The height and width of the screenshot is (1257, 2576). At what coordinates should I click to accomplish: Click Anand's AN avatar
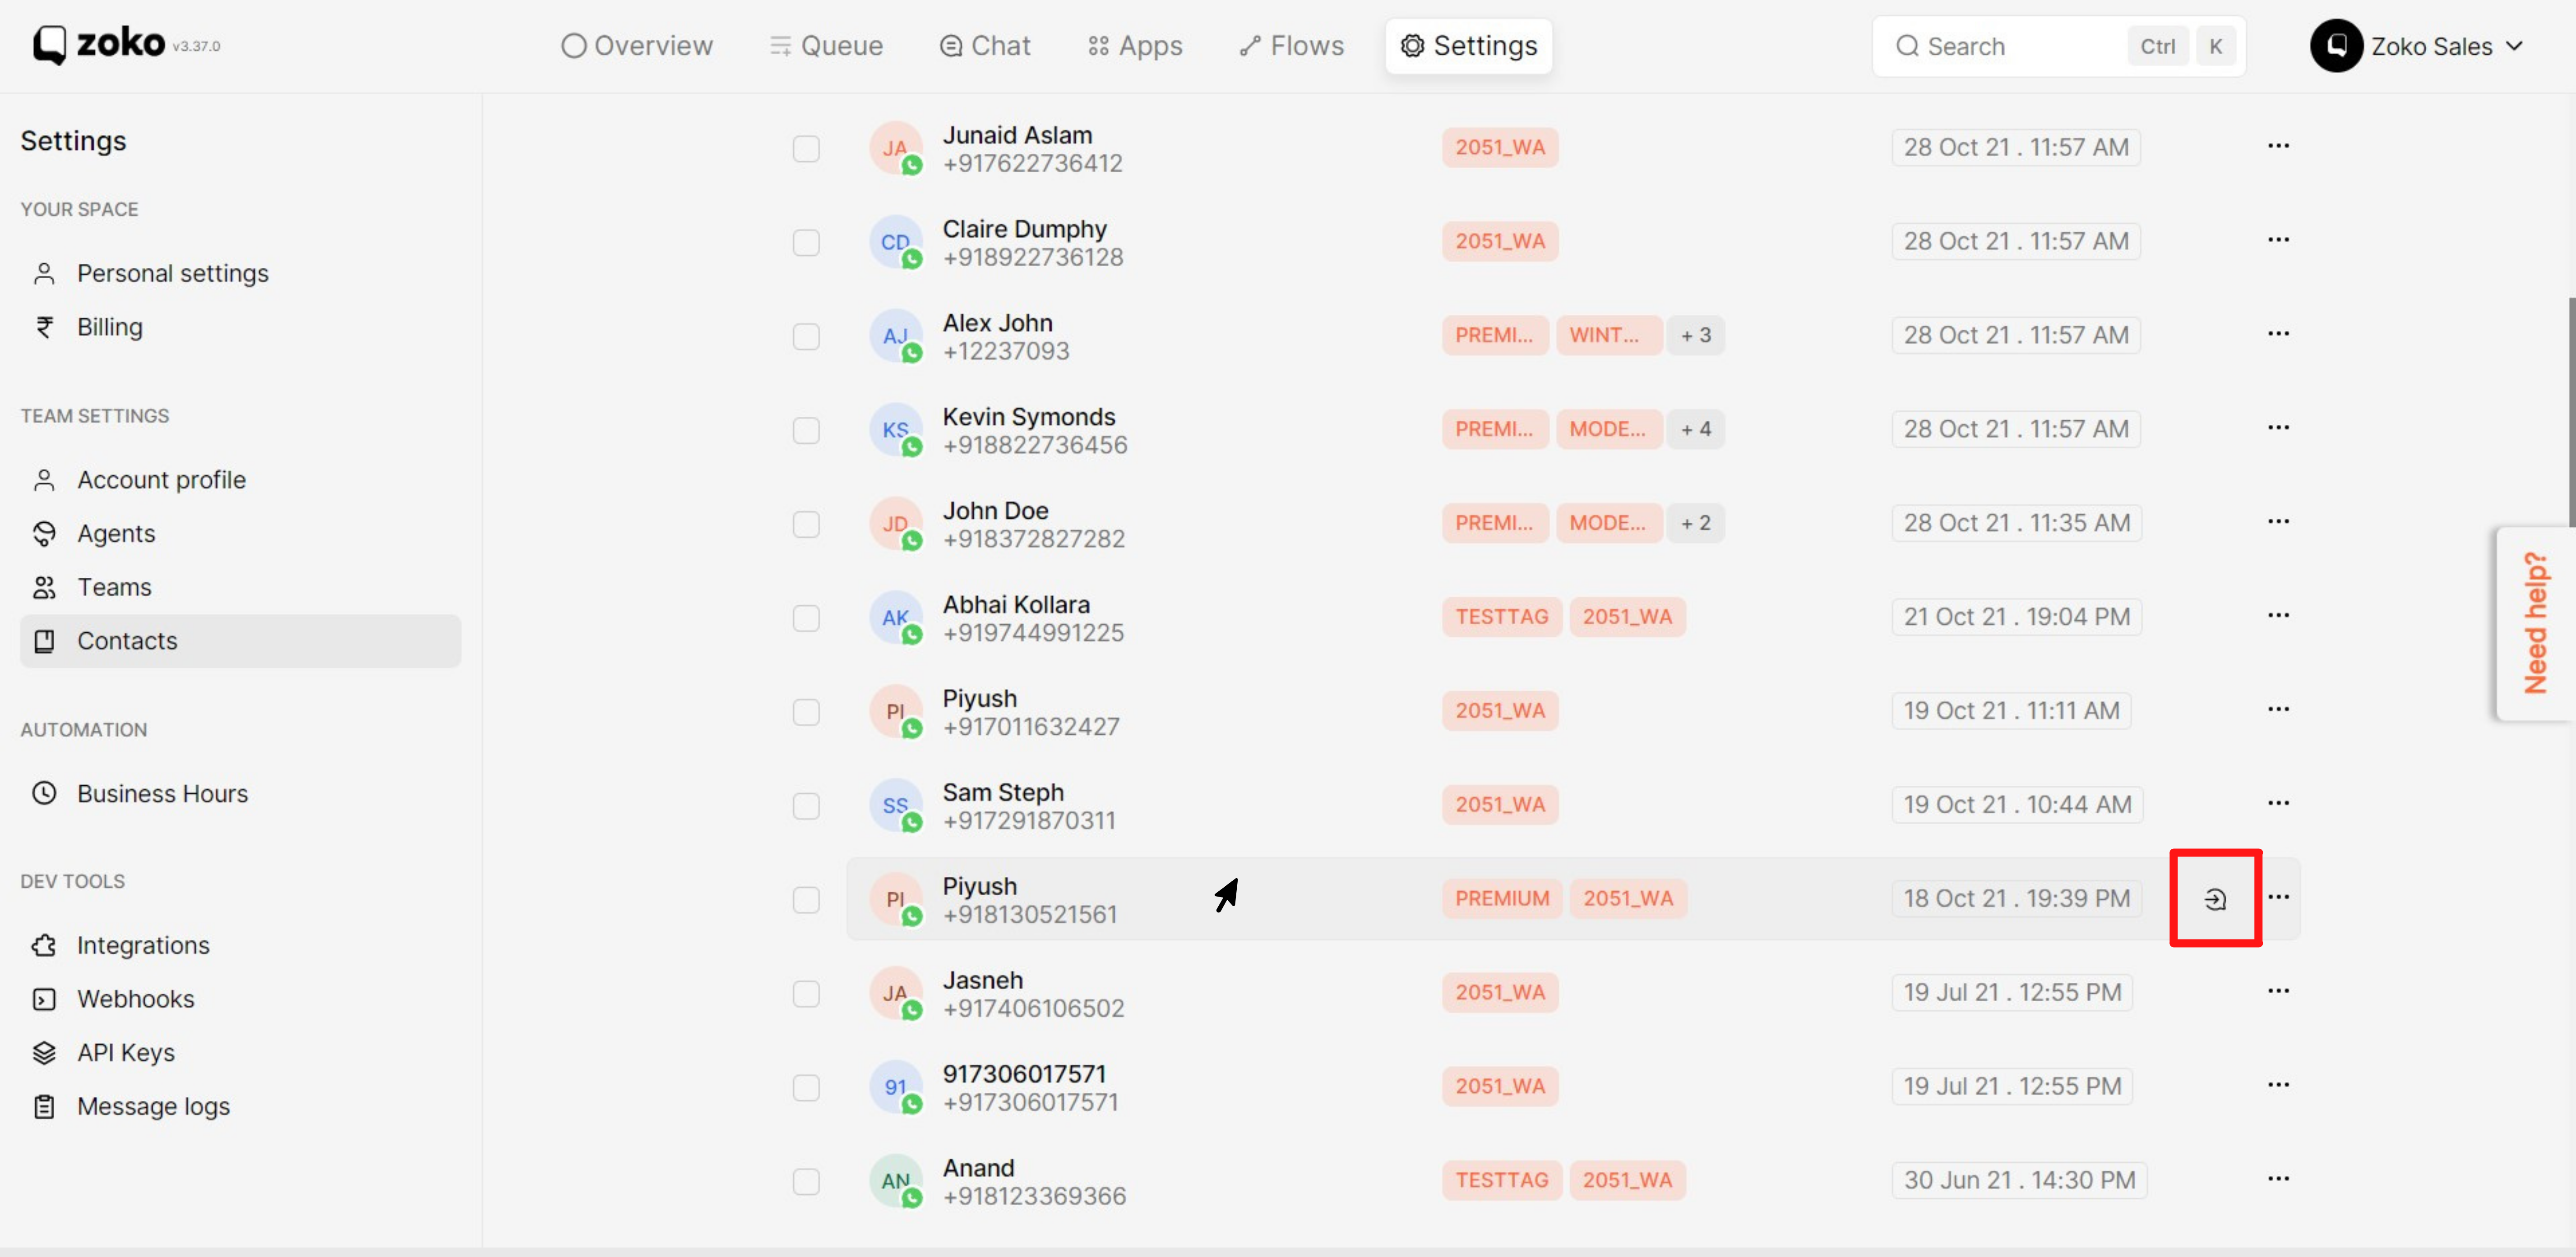click(895, 1181)
